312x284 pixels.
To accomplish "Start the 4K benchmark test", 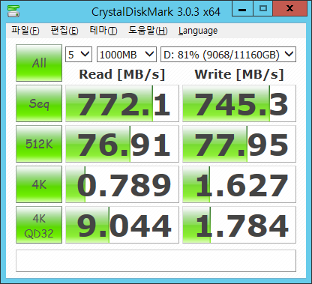I will (39, 184).
